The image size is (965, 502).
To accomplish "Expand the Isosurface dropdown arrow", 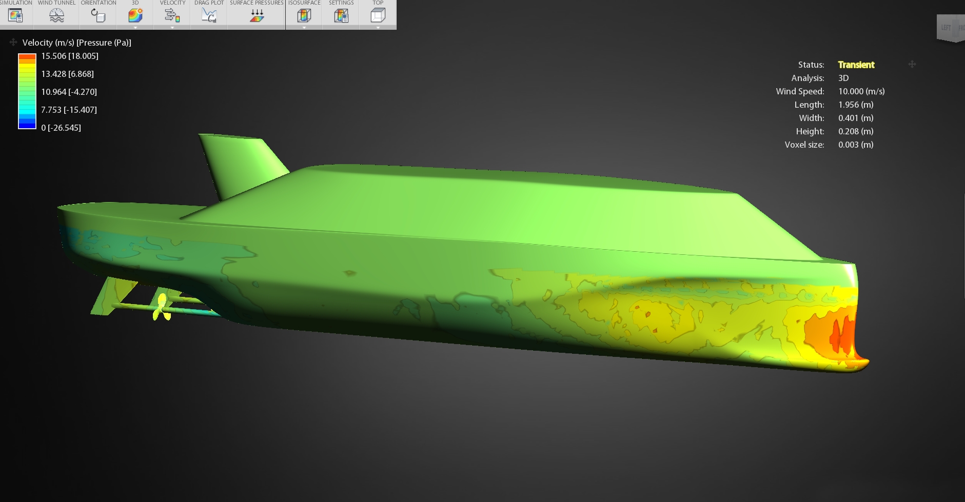I will click(304, 27).
